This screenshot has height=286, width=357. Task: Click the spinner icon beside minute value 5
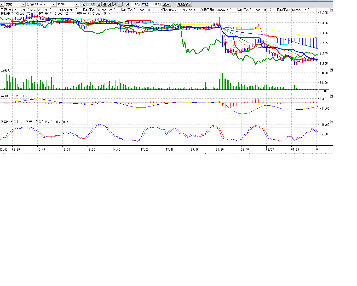click(x=139, y=4)
